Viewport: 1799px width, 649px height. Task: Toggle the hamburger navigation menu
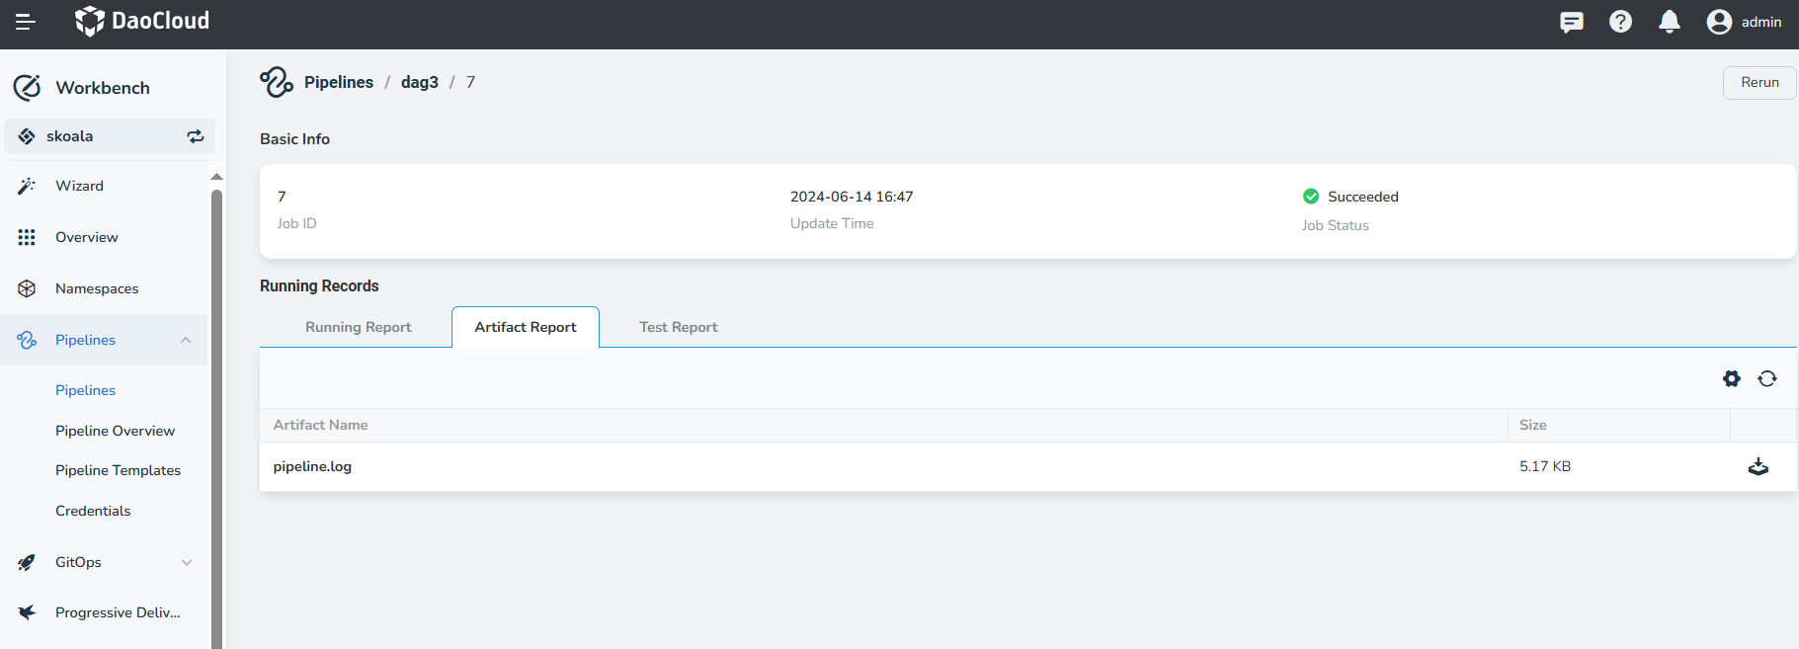click(x=26, y=22)
